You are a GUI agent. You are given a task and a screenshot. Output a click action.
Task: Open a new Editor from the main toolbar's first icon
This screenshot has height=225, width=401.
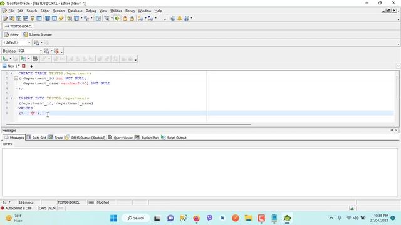pos(5,18)
